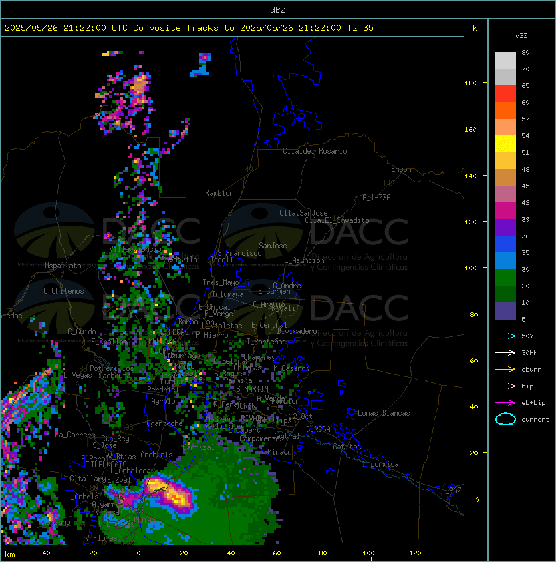Click the SanJose place label below Clla.SanJose
Screen dimensions: 556x562
click(x=273, y=246)
